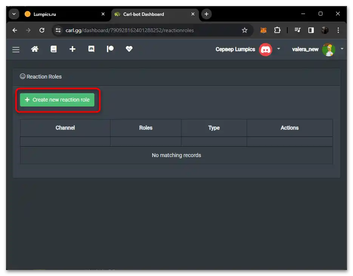Click the plus invite icon in navbar
353x276 pixels.
pyautogui.click(x=72, y=49)
